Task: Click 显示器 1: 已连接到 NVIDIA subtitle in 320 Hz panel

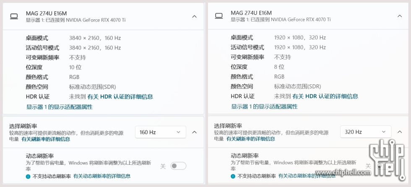Action: coord(281,19)
